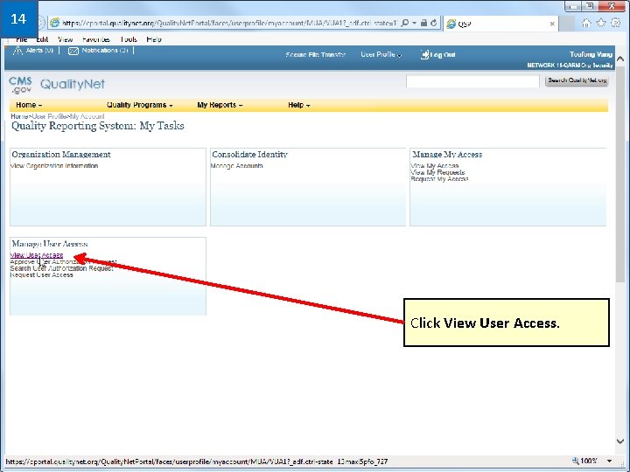Open the Tools menu
The width and height of the screenshot is (630, 472).
129,39
